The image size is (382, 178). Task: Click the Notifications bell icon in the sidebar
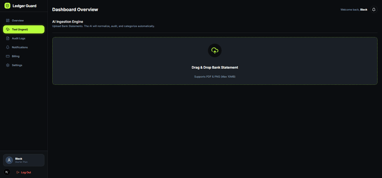point(8,47)
